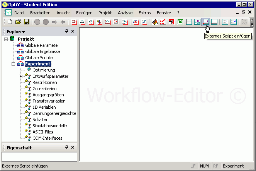Expand the Entwurfsparameter tree node
256x171 pixels.
[x=21, y=76]
